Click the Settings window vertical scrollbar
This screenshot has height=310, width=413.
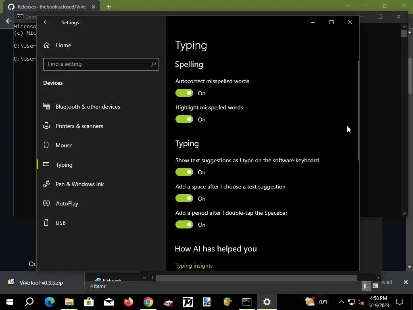coord(358,111)
